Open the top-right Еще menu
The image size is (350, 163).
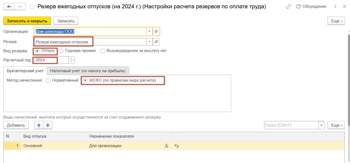[x=336, y=21]
